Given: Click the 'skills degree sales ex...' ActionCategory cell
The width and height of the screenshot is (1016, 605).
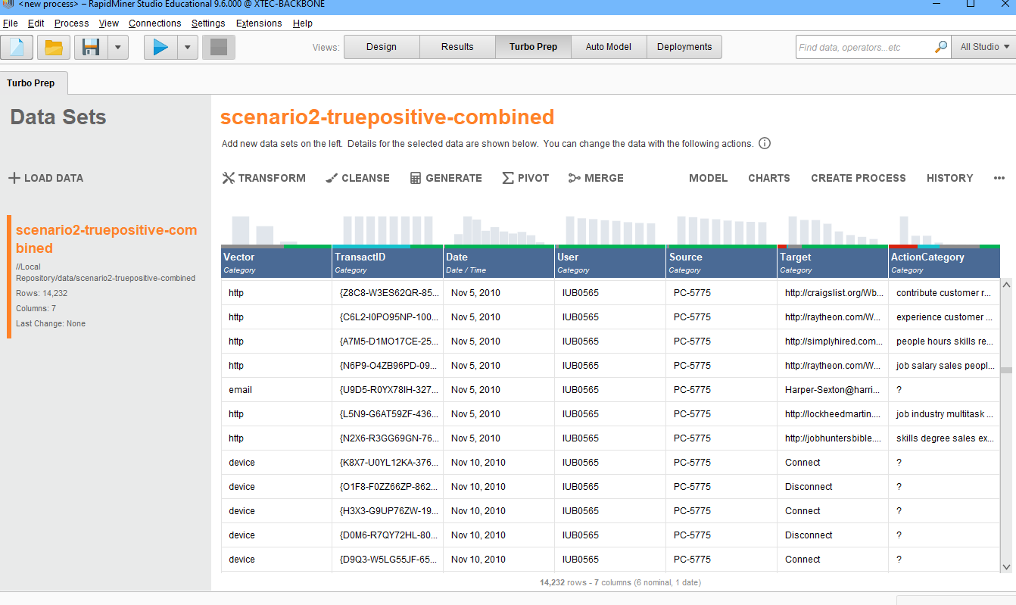Looking at the screenshot, I should [x=944, y=438].
